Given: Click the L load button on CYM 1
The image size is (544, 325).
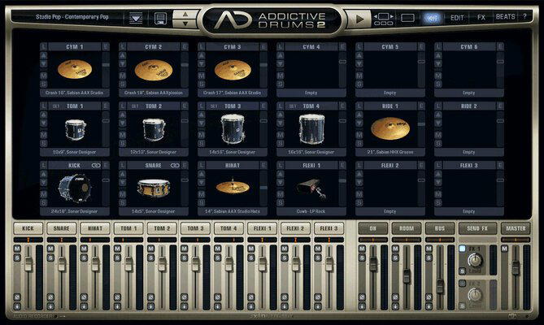Looking at the screenshot, I should 43,46.
